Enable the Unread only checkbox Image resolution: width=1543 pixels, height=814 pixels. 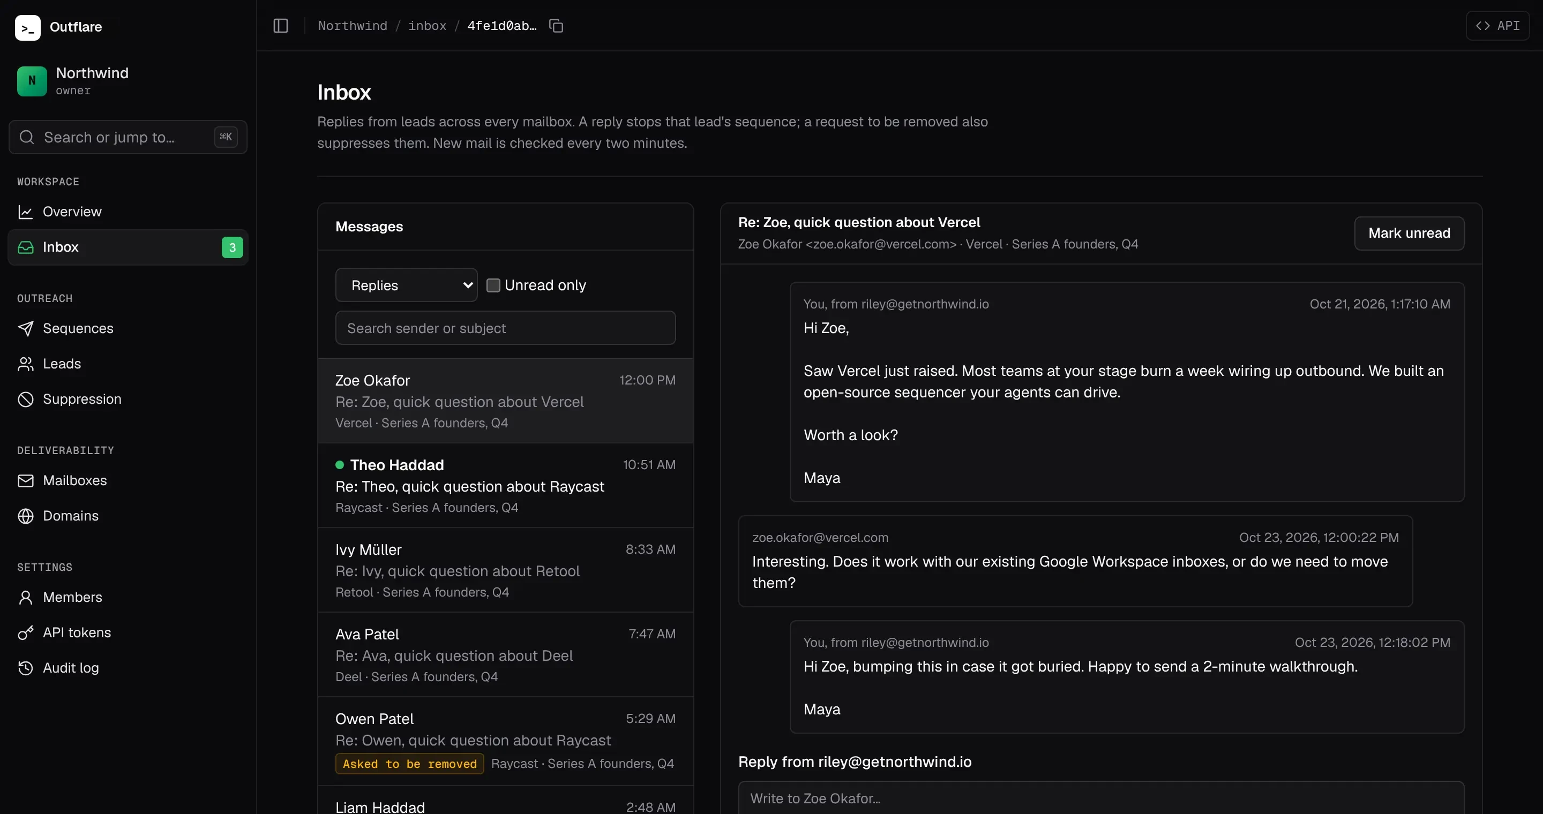[x=493, y=285]
